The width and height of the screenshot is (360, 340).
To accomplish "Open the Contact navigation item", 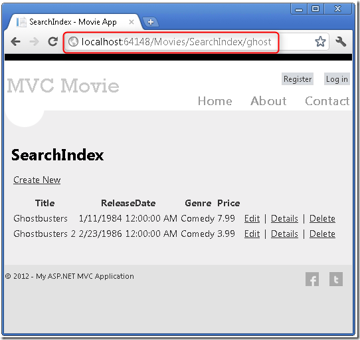I will [x=327, y=101].
